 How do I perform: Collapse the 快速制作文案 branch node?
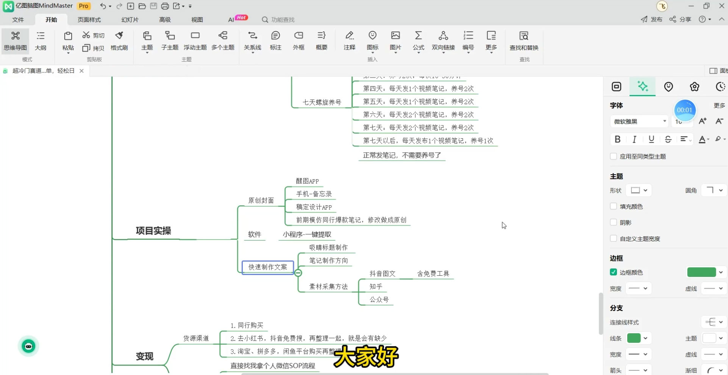[298, 273]
